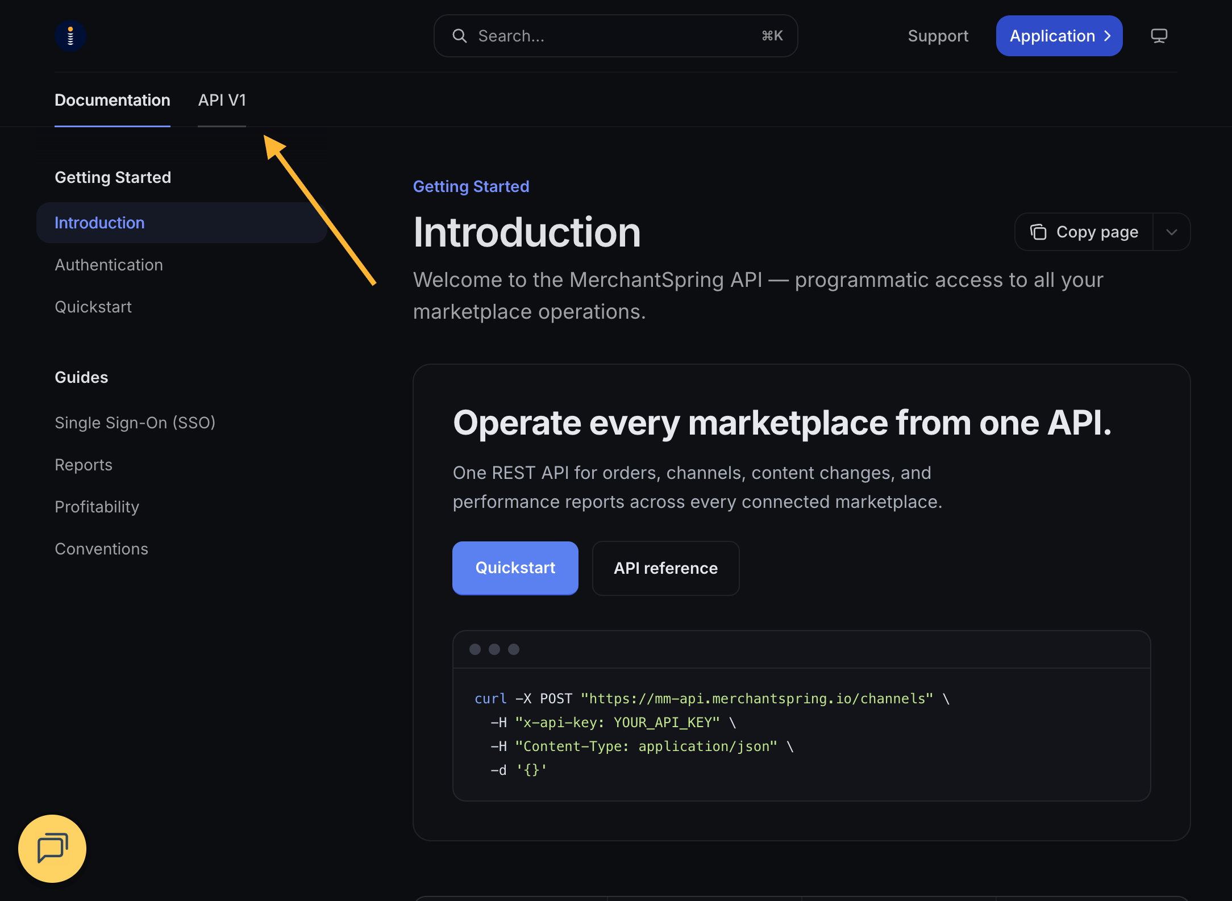
Task: Click the copy icon in Copy page
Action: [1038, 232]
